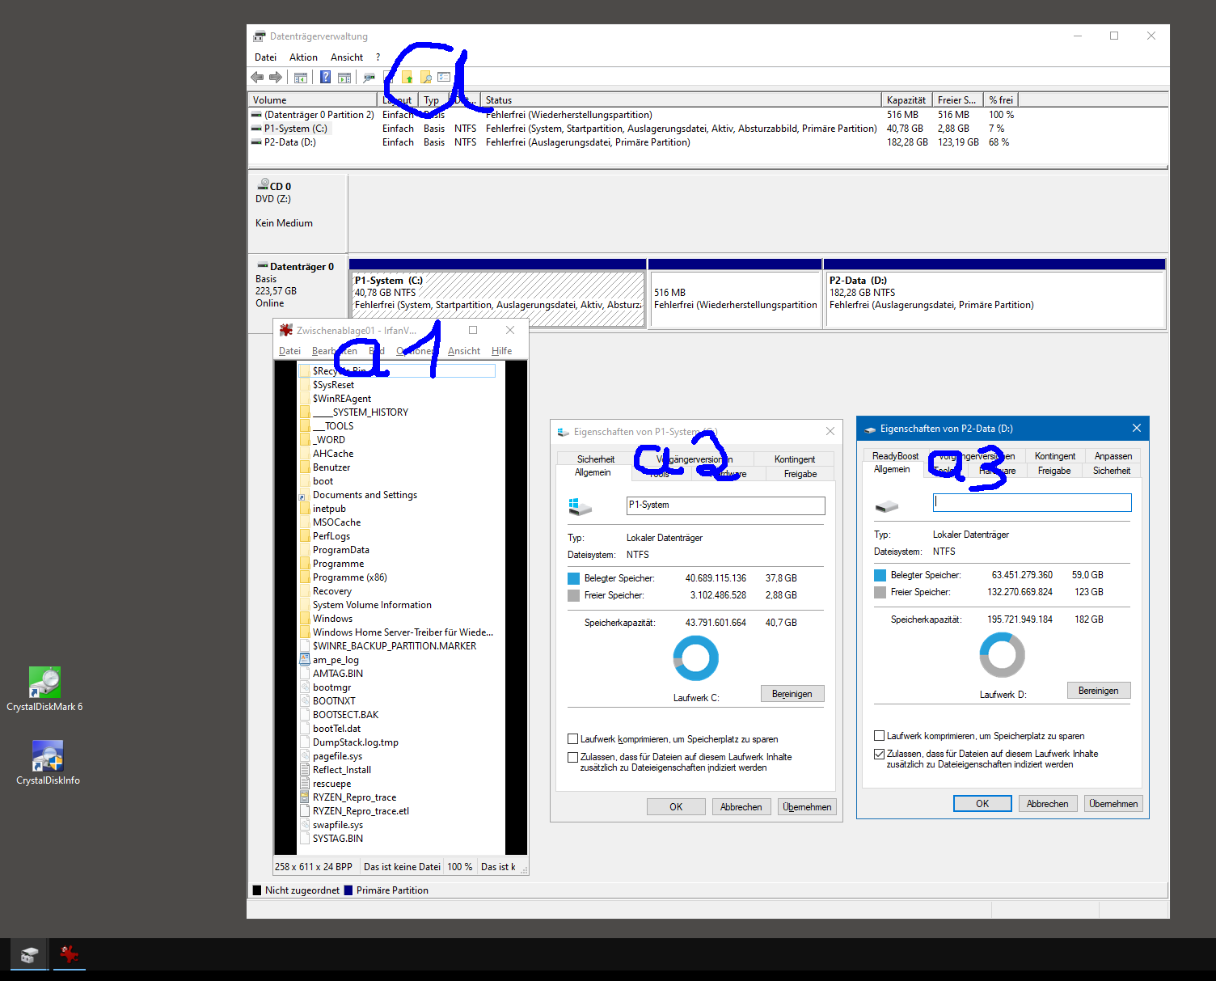This screenshot has height=981, width=1216.
Task: Switch to Freigabe tab in P1-System properties
Action: tap(800, 474)
